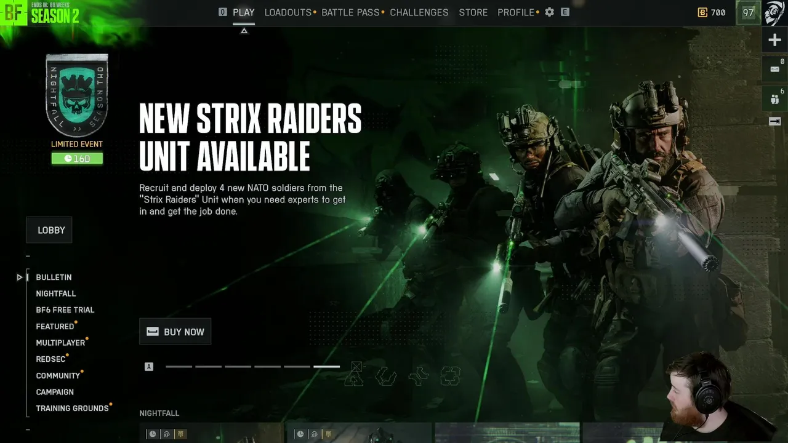Open the third Nightfall playlist card
Screen dimensions: 788x443
tap(507, 433)
